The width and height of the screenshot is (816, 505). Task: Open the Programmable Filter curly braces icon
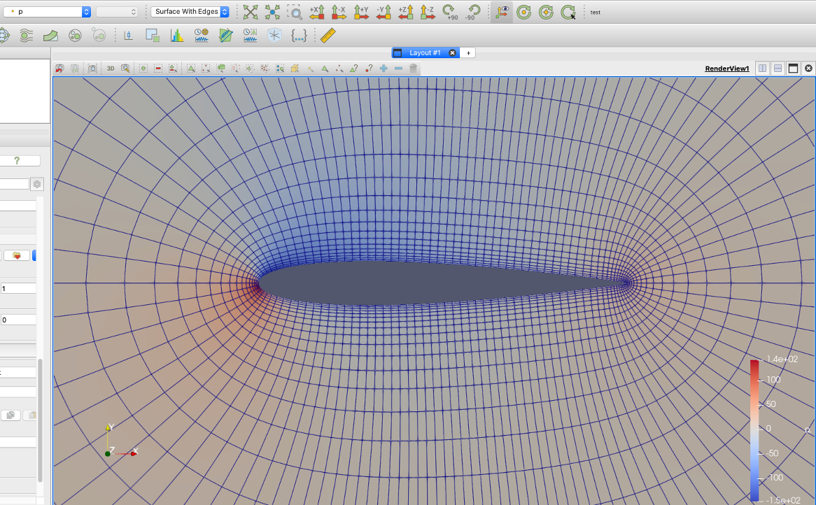299,36
